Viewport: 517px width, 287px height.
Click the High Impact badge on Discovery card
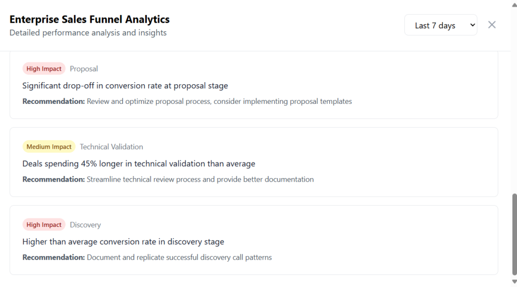point(44,225)
